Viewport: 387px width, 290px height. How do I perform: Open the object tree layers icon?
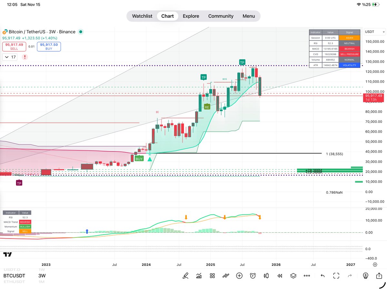[293, 275]
